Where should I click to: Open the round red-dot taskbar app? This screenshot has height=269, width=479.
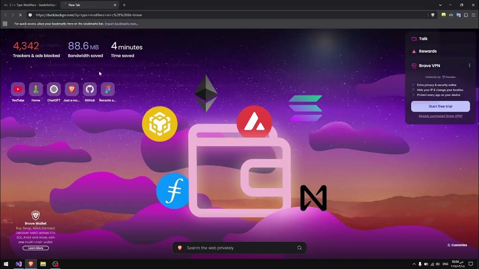pyautogui.click(x=55, y=264)
